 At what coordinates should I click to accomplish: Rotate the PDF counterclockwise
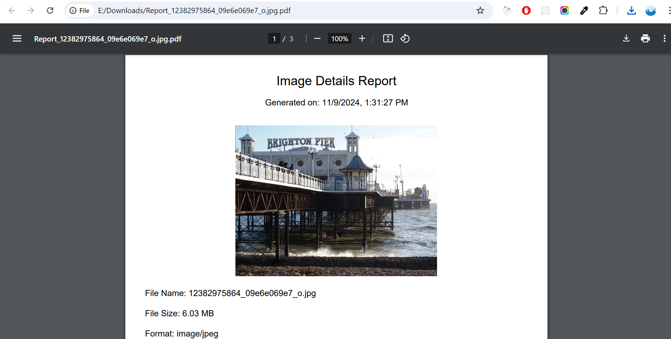pyautogui.click(x=405, y=38)
